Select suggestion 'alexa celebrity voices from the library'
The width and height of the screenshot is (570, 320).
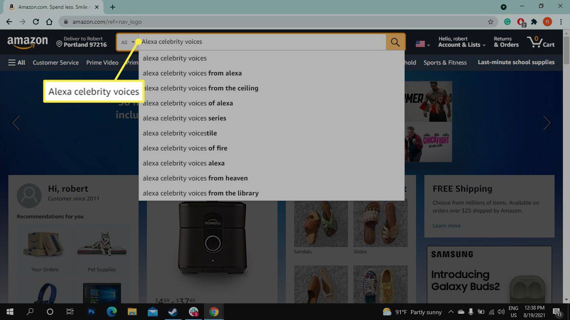click(x=271, y=193)
